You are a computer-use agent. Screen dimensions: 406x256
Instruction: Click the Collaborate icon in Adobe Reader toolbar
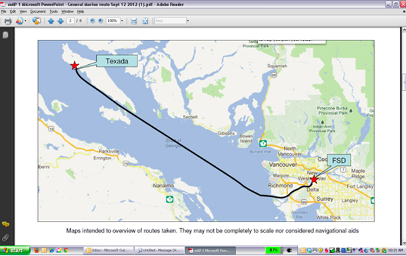pyautogui.click(x=19, y=21)
